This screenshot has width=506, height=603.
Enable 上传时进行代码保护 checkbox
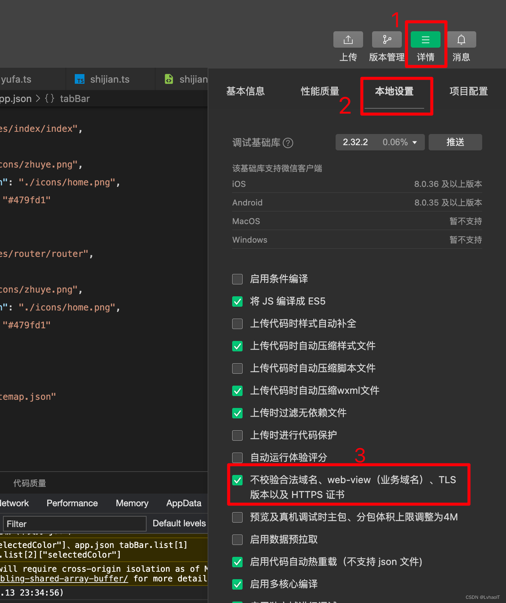coord(237,435)
